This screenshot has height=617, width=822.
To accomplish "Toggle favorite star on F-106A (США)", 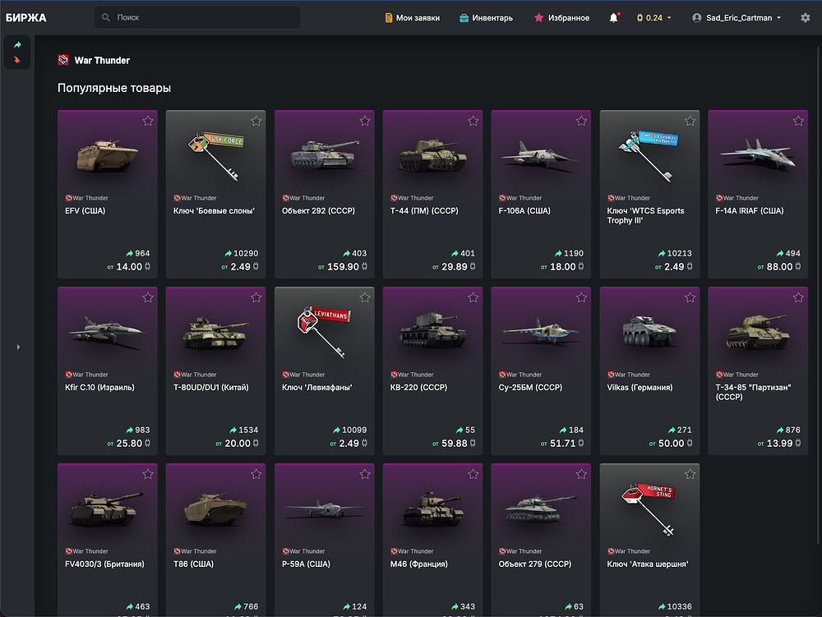I will click(x=581, y=121).
